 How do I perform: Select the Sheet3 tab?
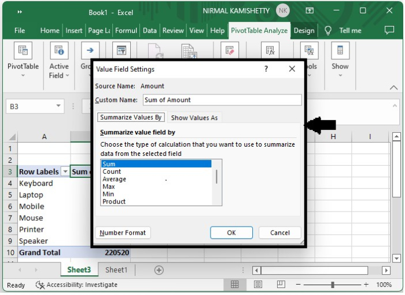[79, 270]
